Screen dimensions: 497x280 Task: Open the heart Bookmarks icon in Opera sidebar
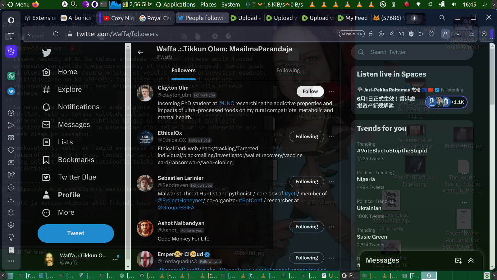pos(11,150)
